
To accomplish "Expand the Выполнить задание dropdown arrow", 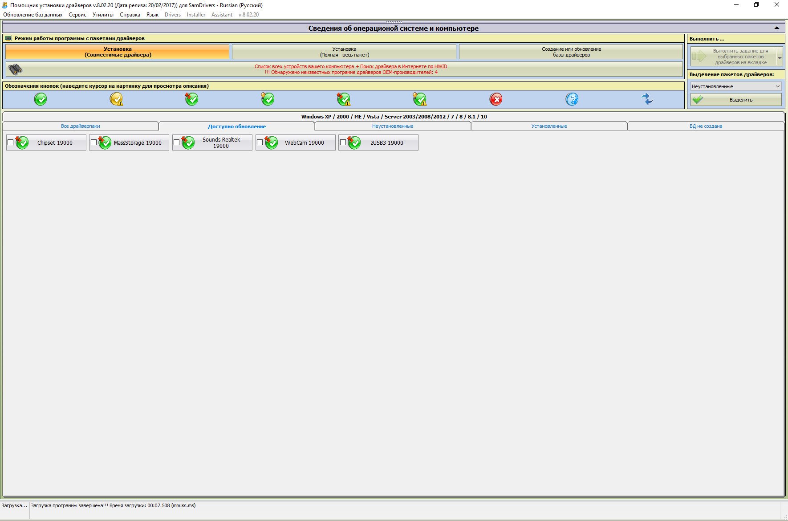I will click(x=779, y=57).
